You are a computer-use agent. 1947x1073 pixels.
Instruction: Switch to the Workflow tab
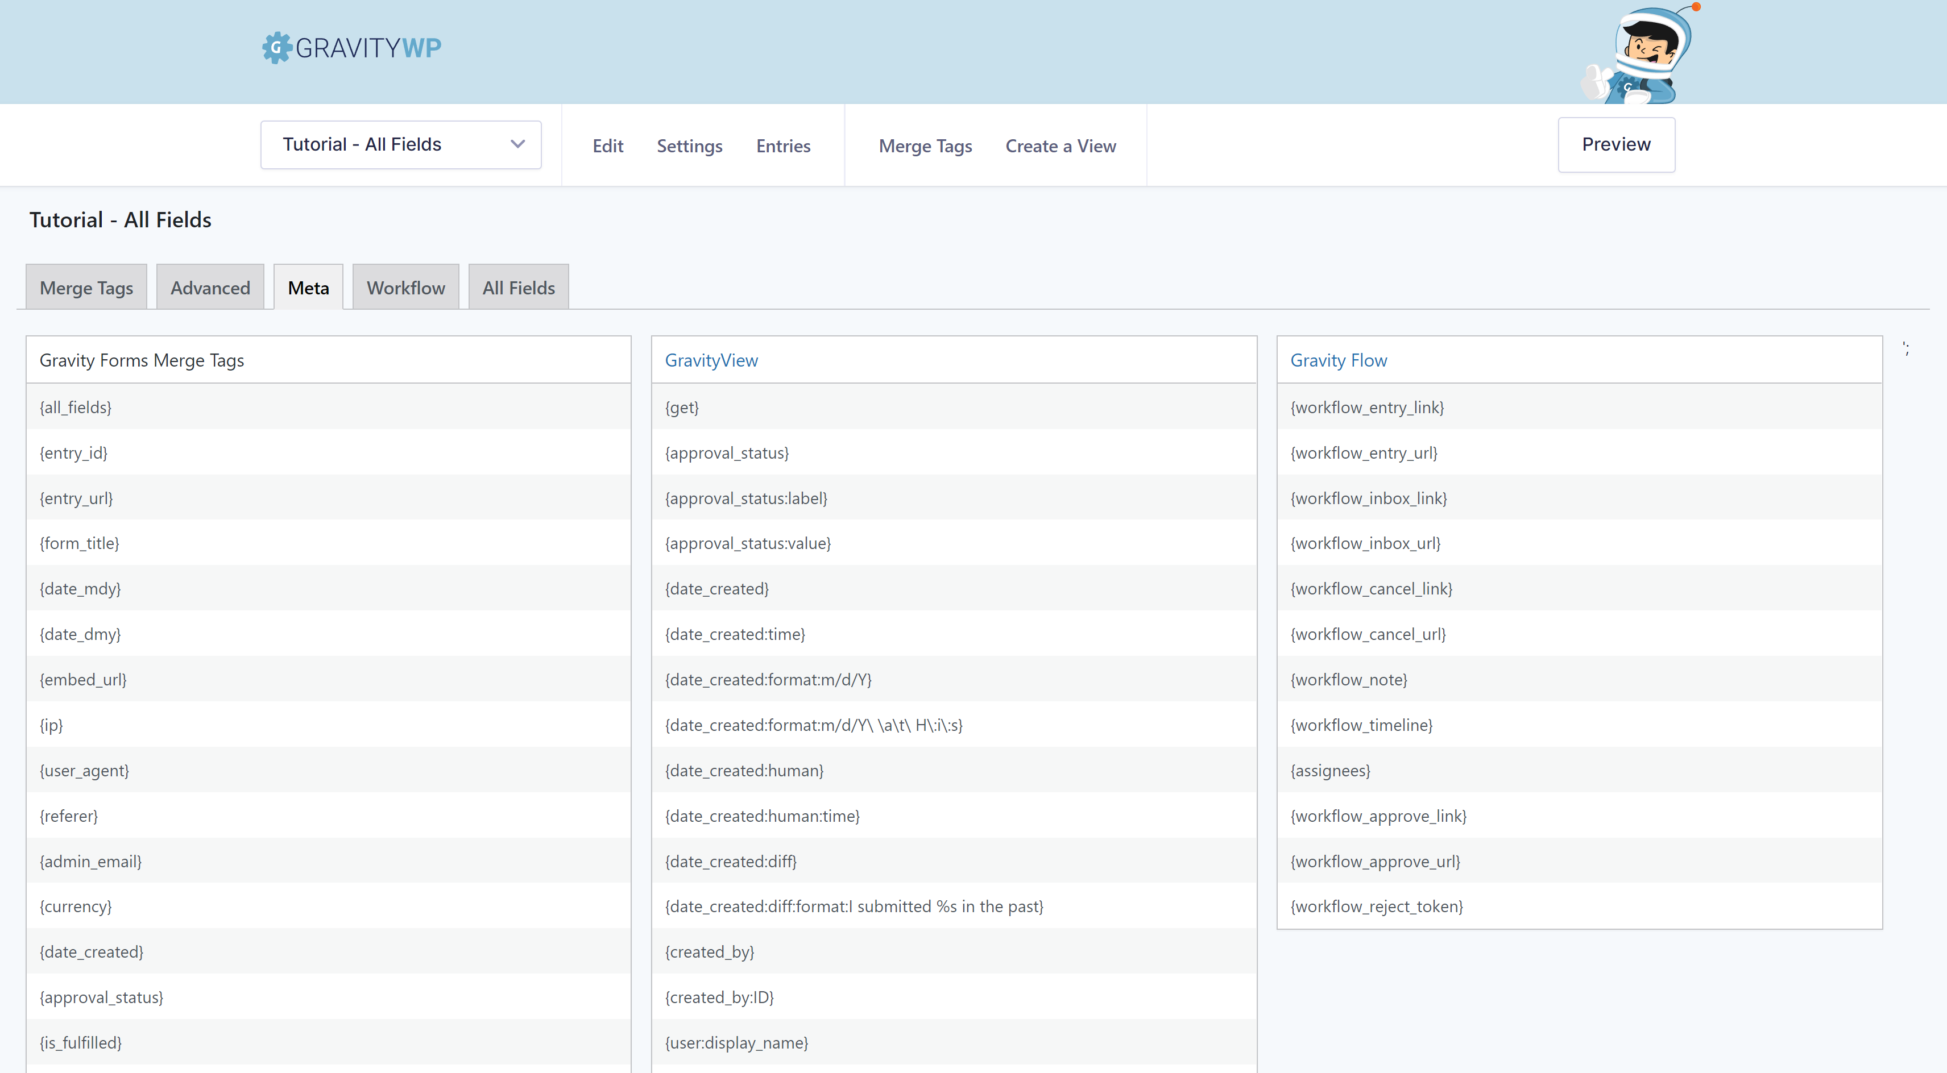(x=406, y=287)
